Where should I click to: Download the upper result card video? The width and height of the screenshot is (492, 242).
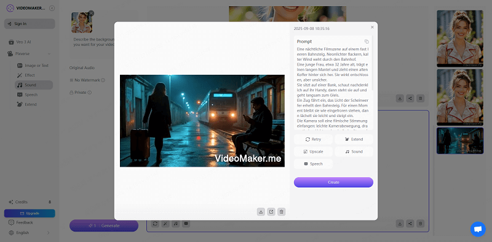pyautogui.click(x=400, y=99)
